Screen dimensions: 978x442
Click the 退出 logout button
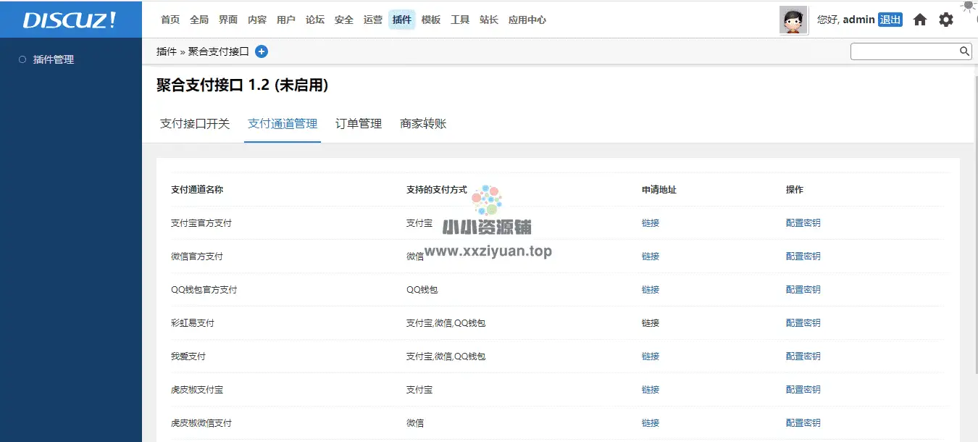click(890, 20)
